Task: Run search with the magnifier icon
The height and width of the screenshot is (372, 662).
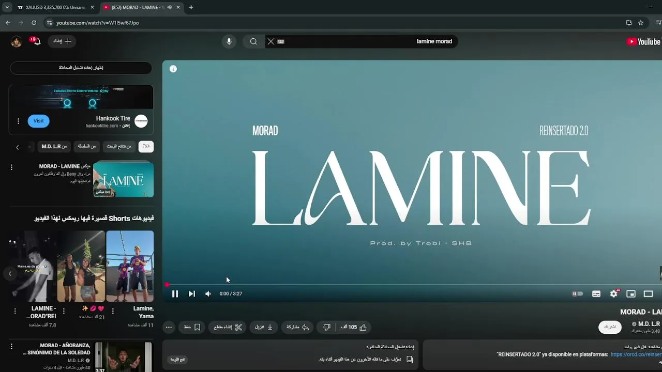Action: pyautogui.click(x=253, y=41)
